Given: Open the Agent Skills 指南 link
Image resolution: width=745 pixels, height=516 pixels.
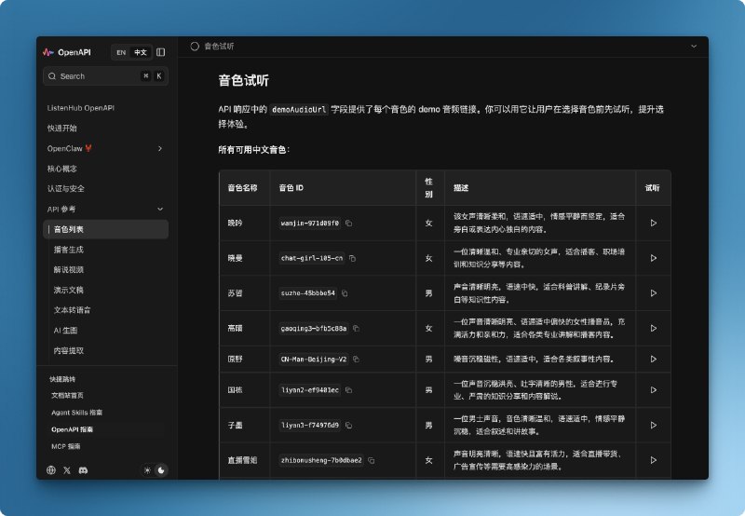Looking at the screenshot, I should point(76,413).
